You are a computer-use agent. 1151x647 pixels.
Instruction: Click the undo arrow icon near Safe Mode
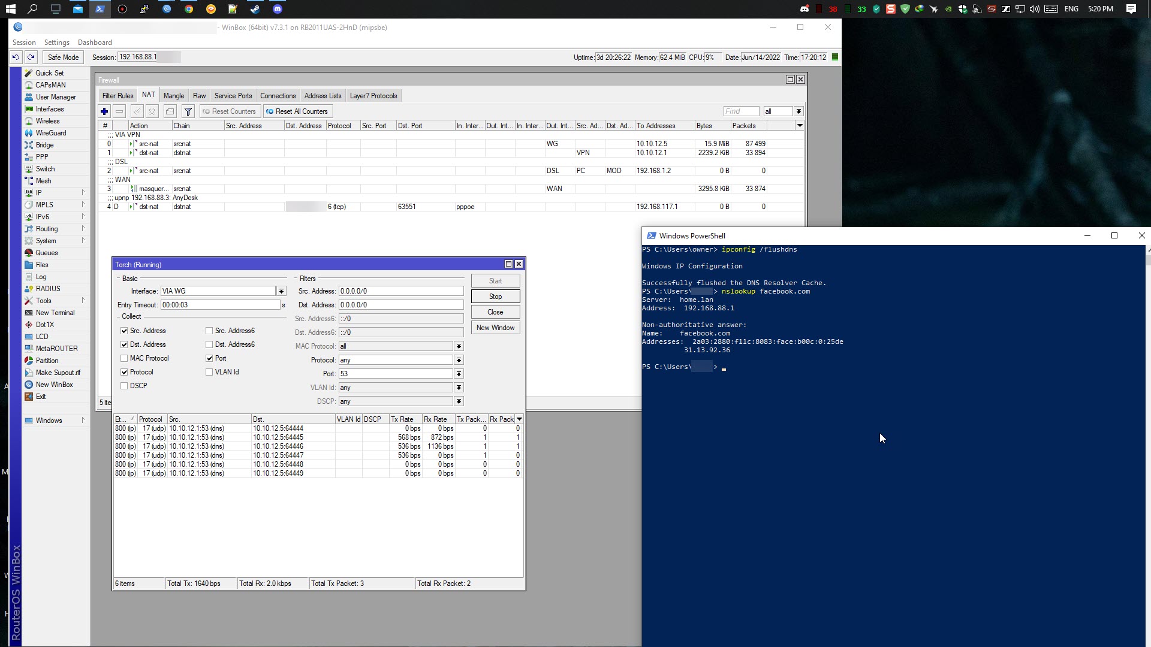16,58
